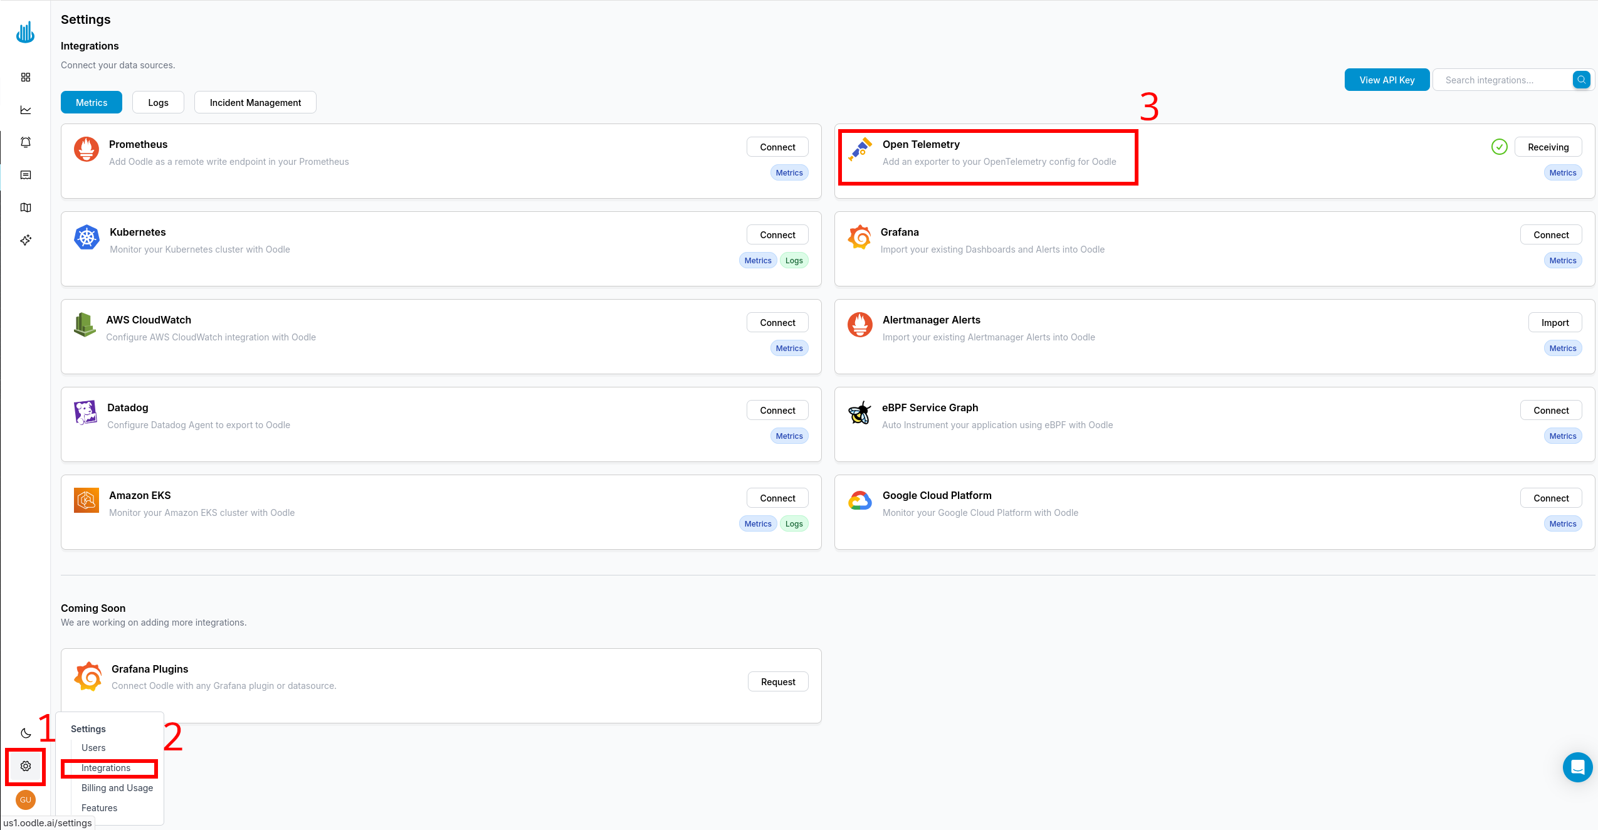The image size is (1598, 830).
Task: Click Metrics tag on Datadog card
Action: tap(789, 436)
